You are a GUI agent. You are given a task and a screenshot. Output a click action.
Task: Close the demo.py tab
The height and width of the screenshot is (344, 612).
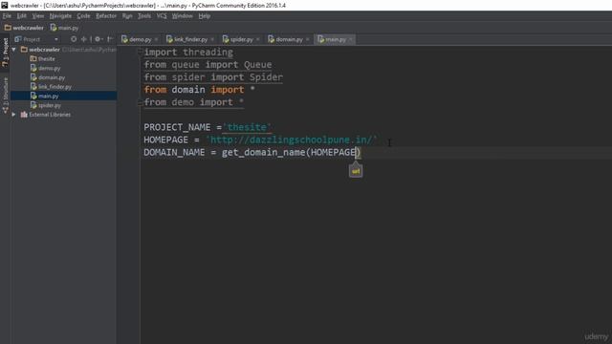click(156, 39)
